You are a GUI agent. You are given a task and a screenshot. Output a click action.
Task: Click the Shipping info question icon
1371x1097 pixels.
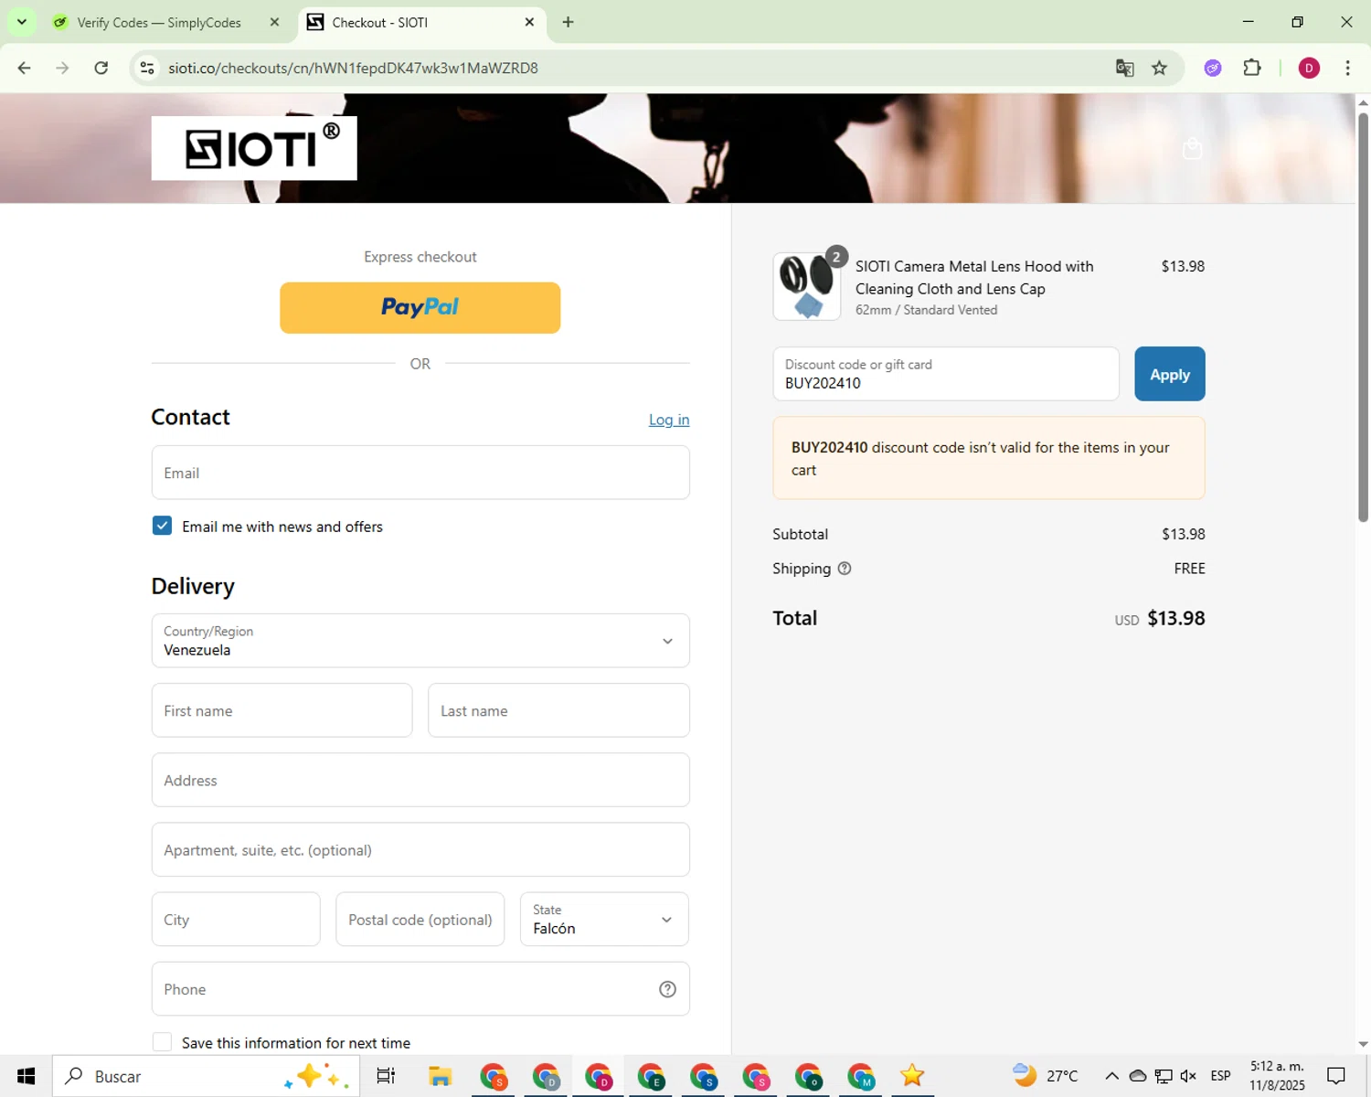845,569
